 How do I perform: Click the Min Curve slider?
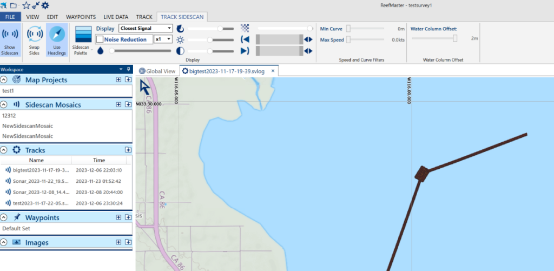click(x=349, y=29)
